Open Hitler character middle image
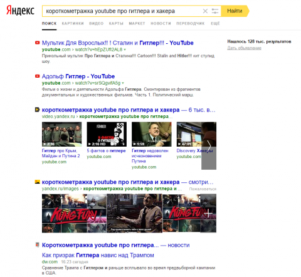This screenshot has height=277, width=301. pos(134,213)
